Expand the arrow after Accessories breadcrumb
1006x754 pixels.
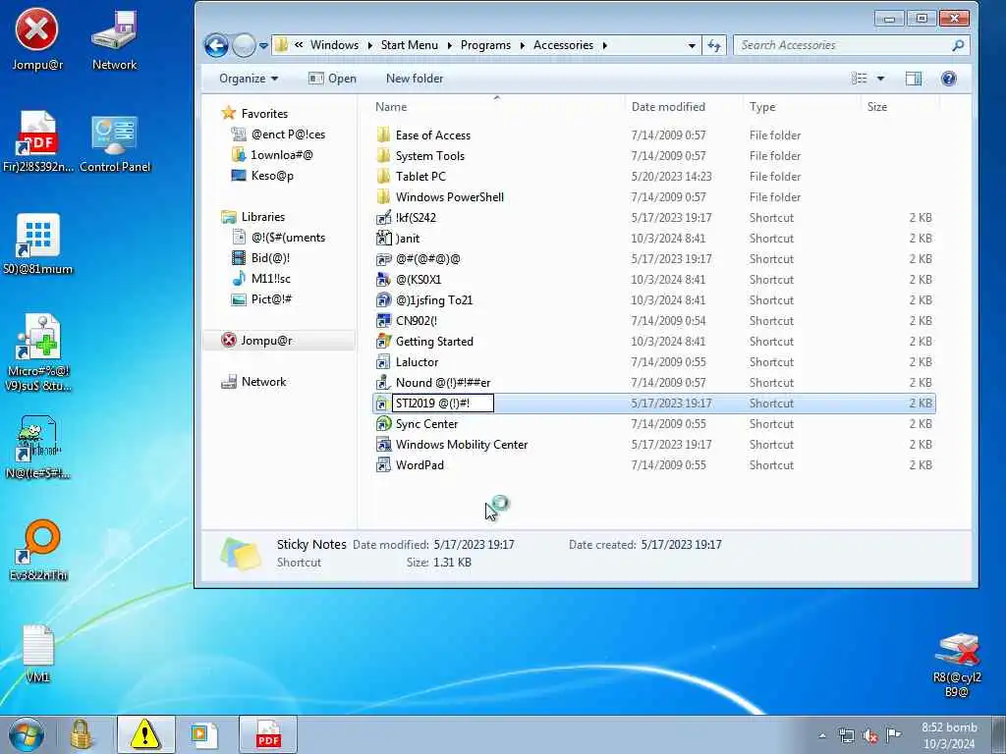(x=604, y=45)
